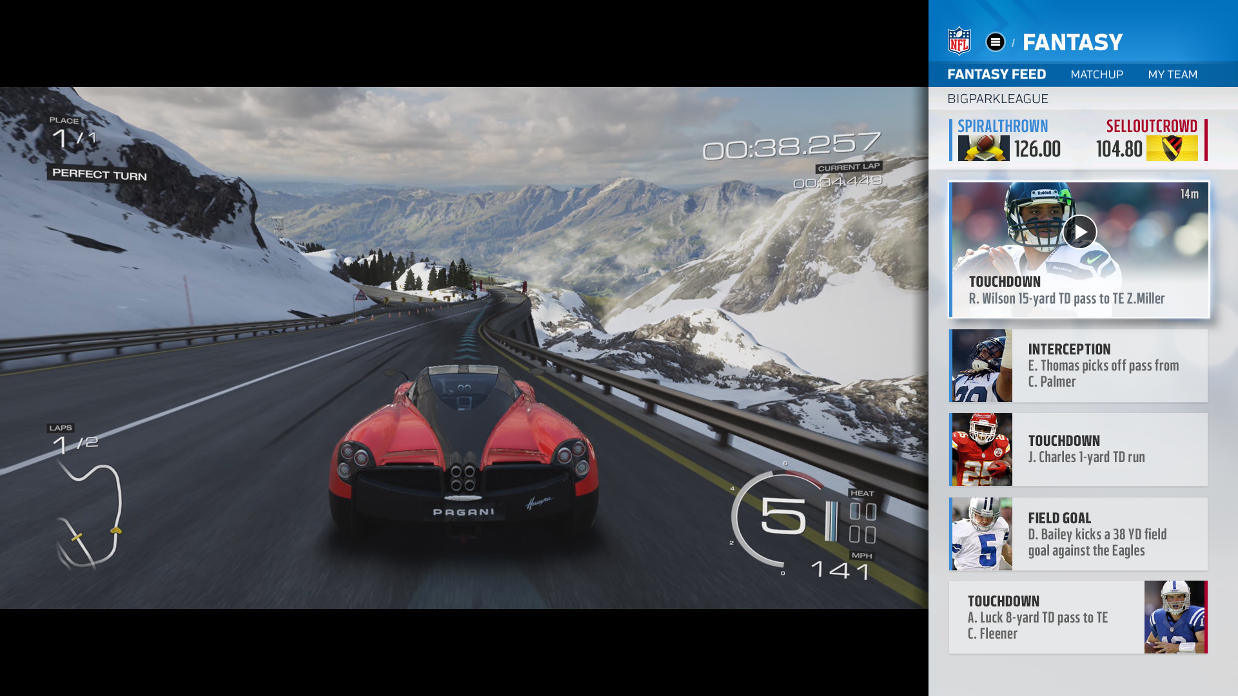Select the FANTASY FEED tab
1238x696 pixels.
tap(997, 74)
